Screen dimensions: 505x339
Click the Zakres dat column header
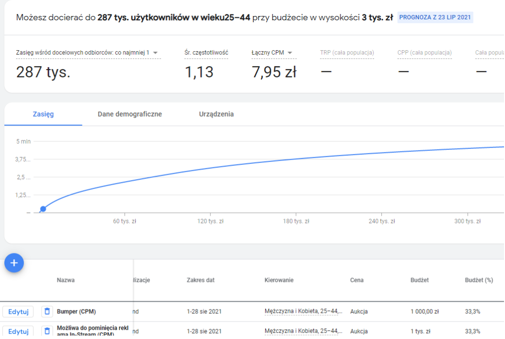200,280
